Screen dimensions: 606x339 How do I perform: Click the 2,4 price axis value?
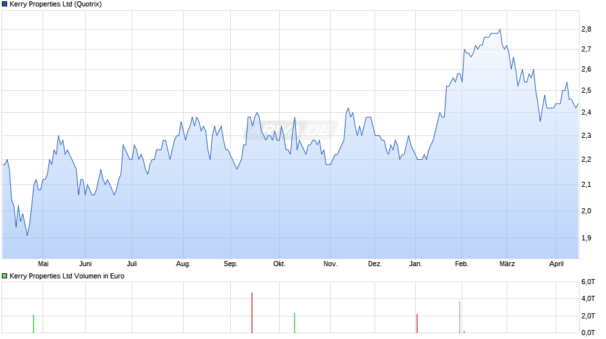tap(586, 113)
